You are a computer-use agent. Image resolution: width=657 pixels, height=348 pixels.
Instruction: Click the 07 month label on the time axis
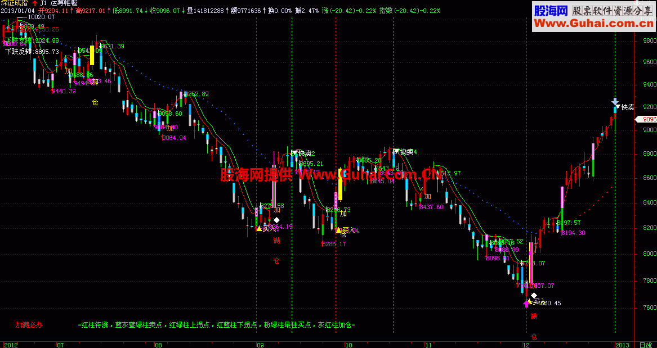coord(60,345)
